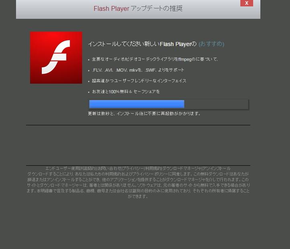Close the Flash Player update dialog

point(246,3)
